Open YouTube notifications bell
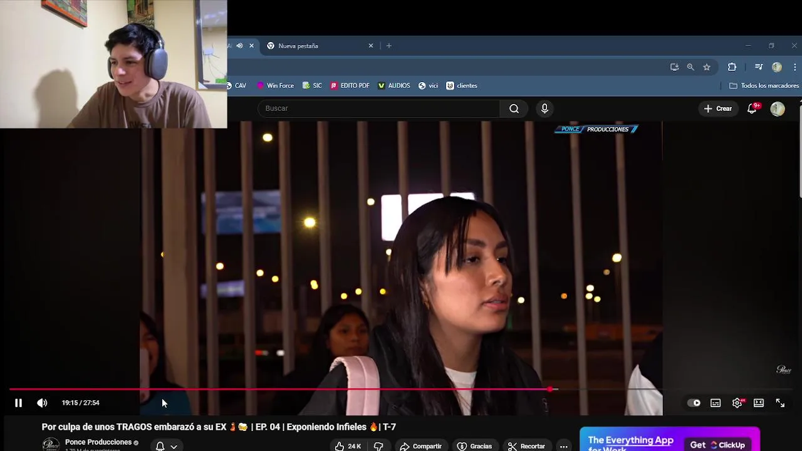Screen dimensions: 802x451 pyautogui.click(x=753, y=108)
